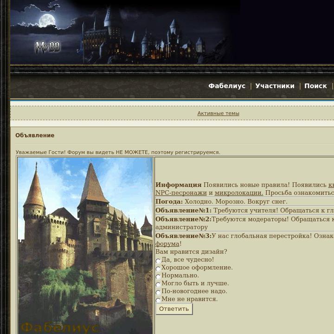This screenshot has height=334, width=334.
Task: Click the Вам нравится дизайн? poll question
Action: click(x=191, y=251)
